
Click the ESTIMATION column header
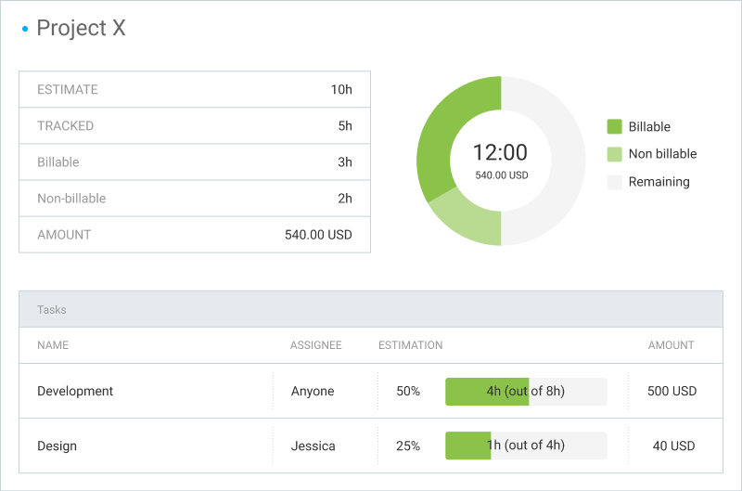(410, 345)
